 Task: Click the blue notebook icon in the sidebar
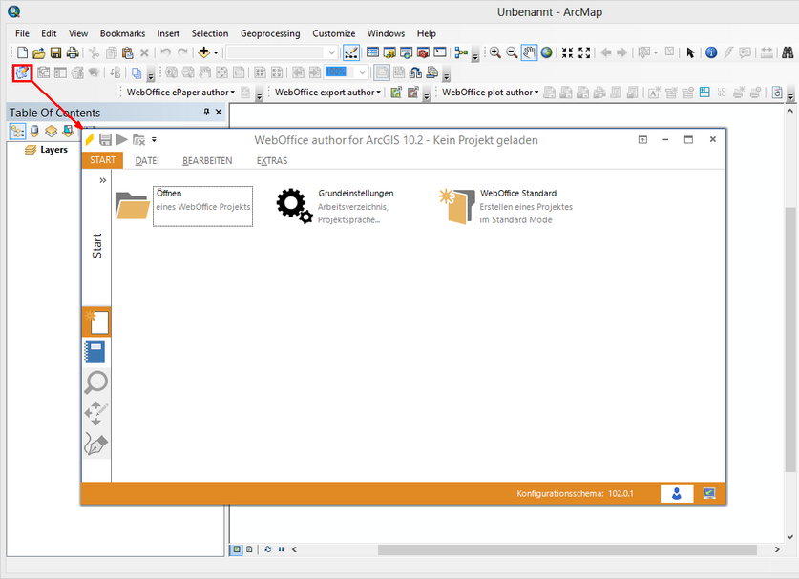pos(96,352)
